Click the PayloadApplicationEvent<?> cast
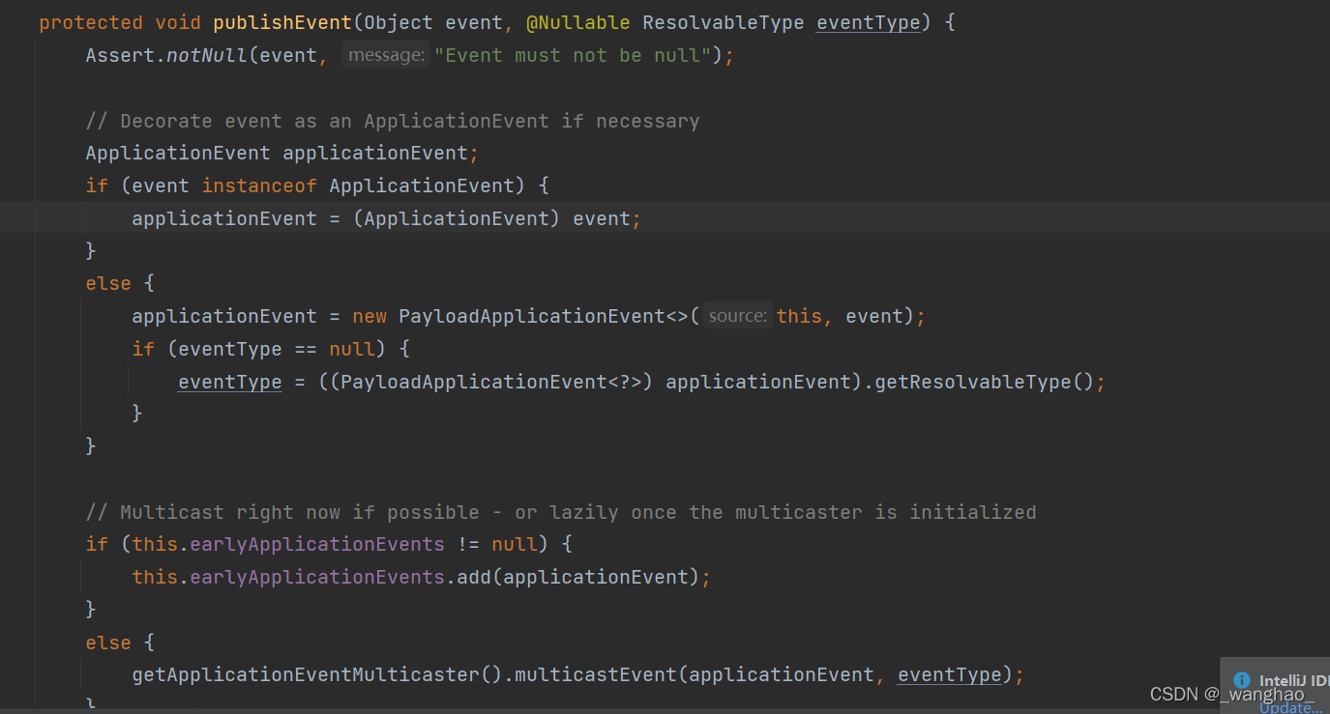This screenshot has width=1330, height=714. (491, 382)
